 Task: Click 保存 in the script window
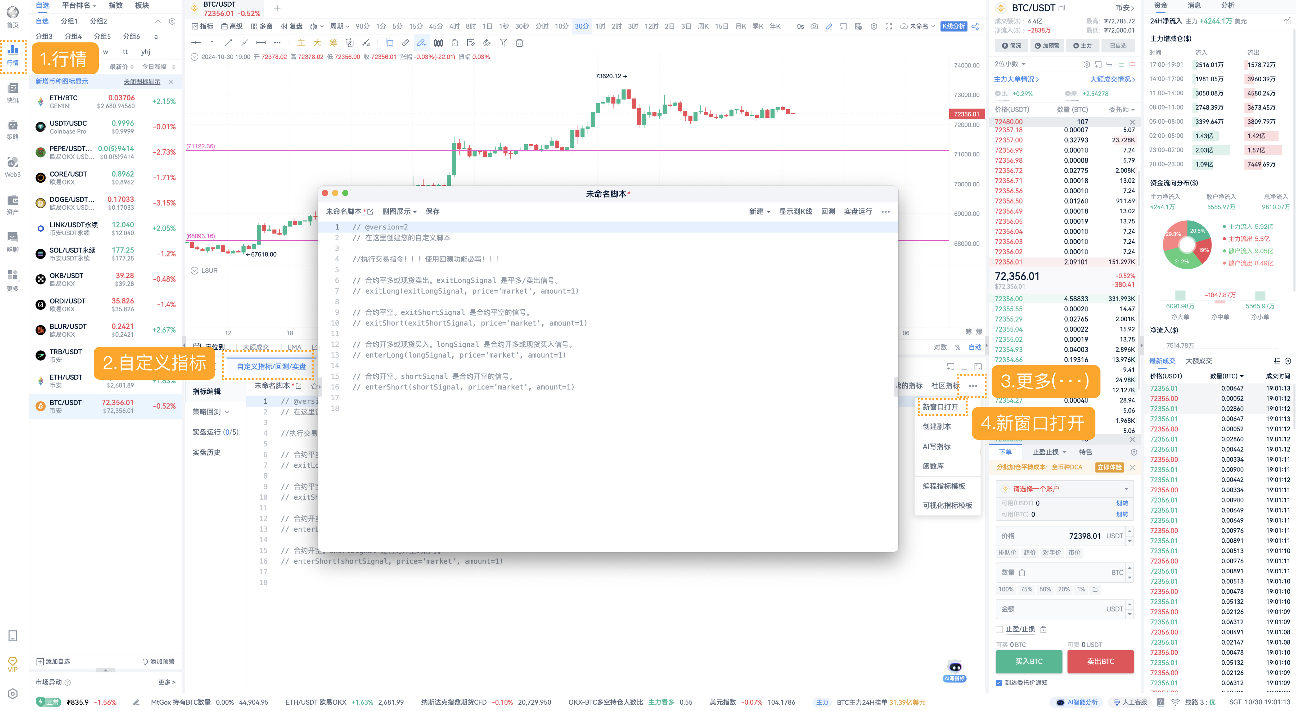point(432,212)
